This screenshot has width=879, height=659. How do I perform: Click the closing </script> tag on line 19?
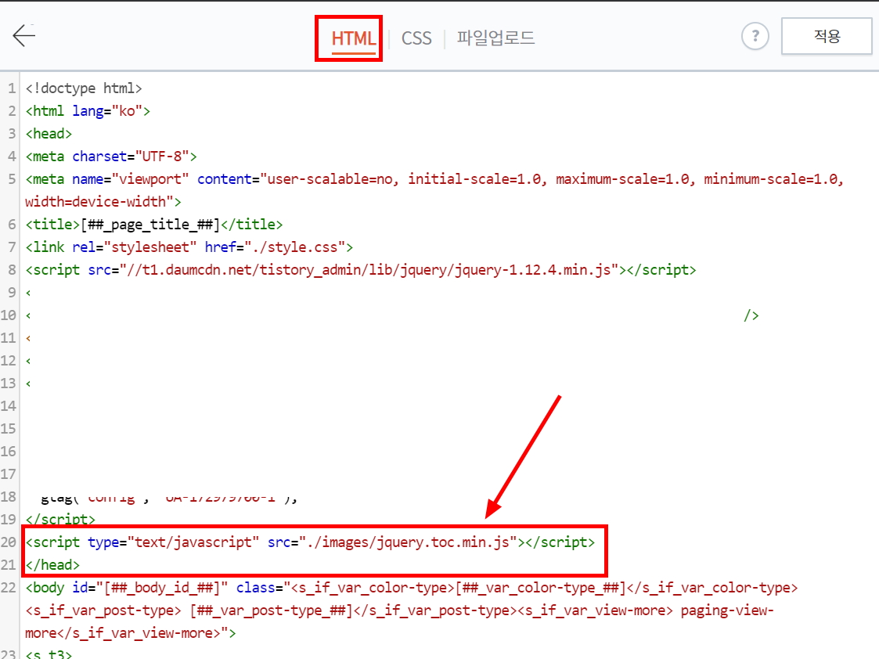[x=60, y=520]
